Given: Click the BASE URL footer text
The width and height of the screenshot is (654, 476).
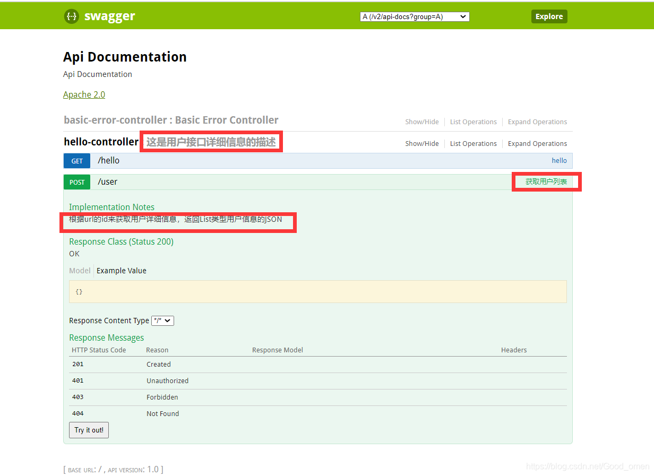Looking at the screenshot, I should (82, 470).
